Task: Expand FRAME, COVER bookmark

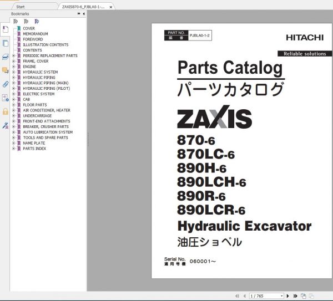Action: tap(13, 61)
